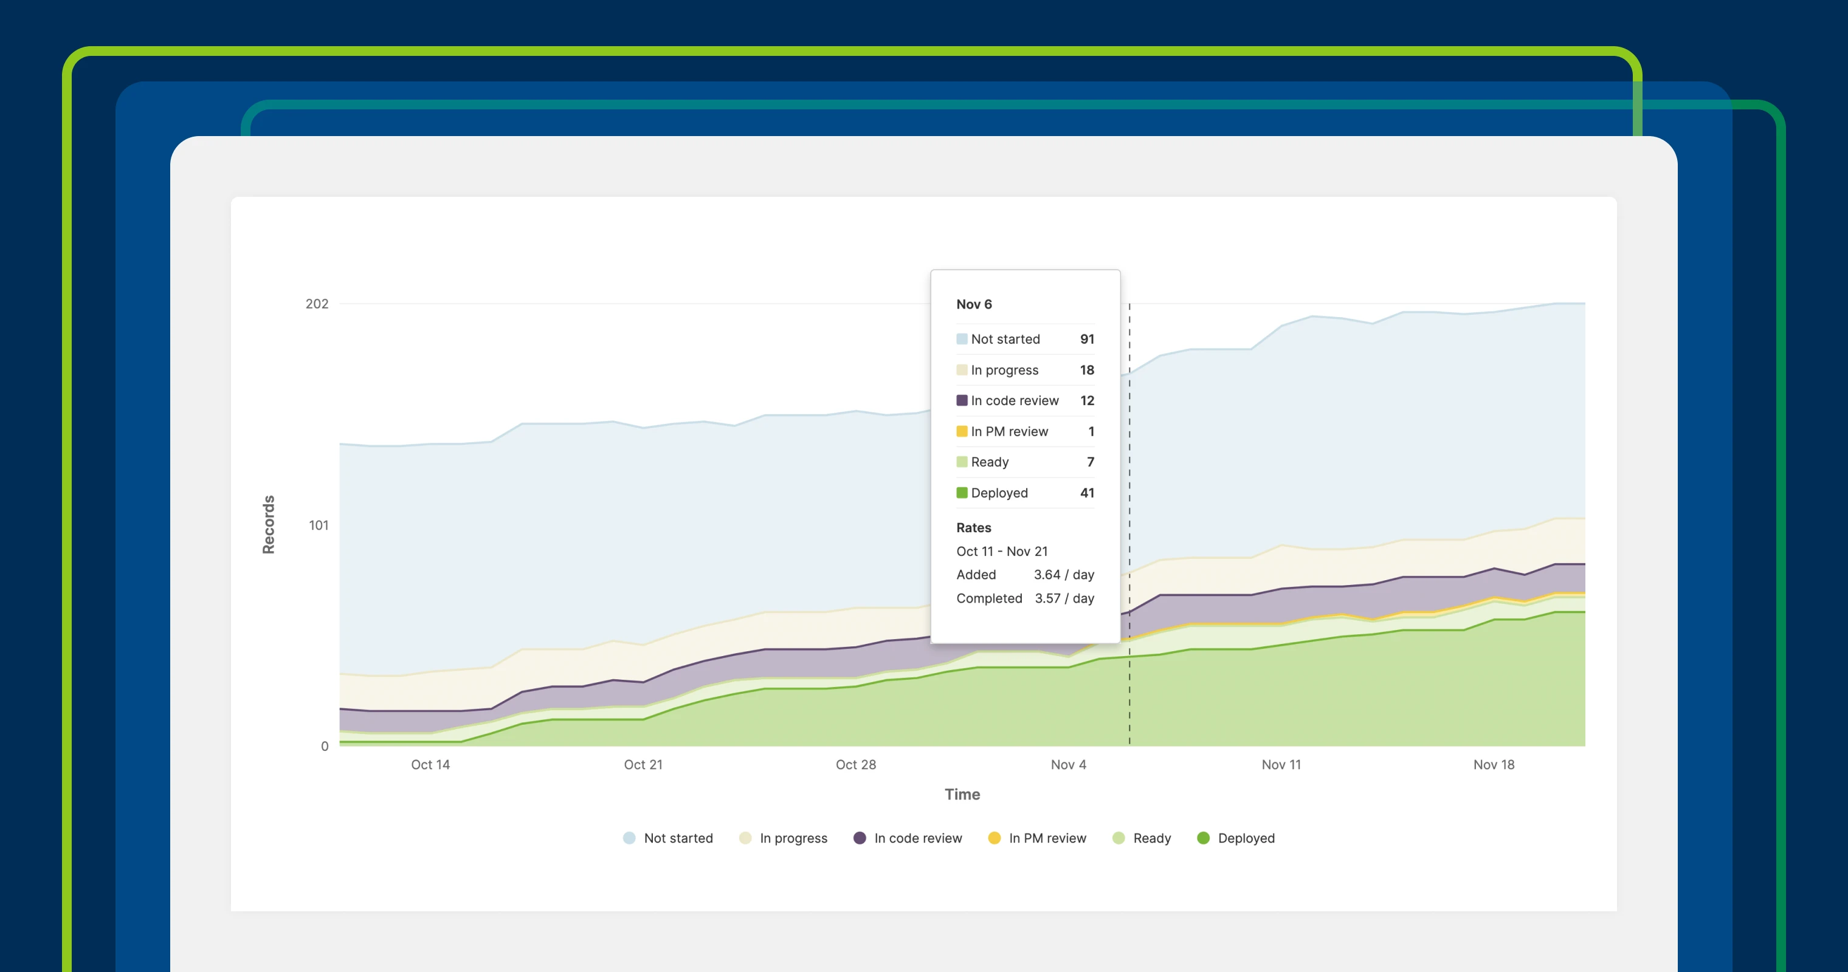Click the Nov 11 axis label
1848x972 pixels.
click(x=1281, y=765)
